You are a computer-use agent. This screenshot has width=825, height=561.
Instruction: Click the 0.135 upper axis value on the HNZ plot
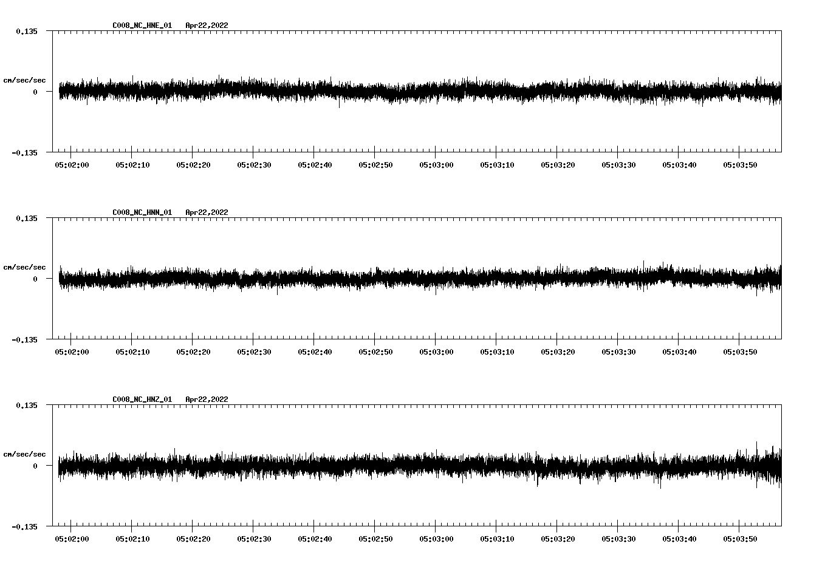26,405
